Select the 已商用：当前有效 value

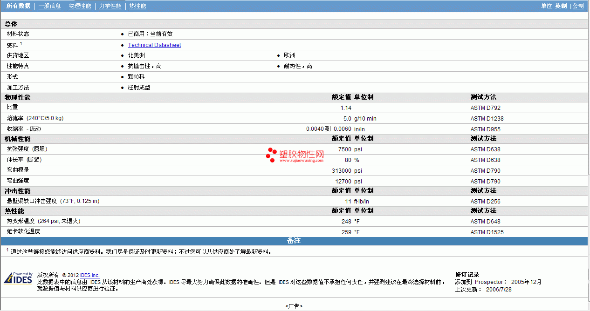coord(150,34)
